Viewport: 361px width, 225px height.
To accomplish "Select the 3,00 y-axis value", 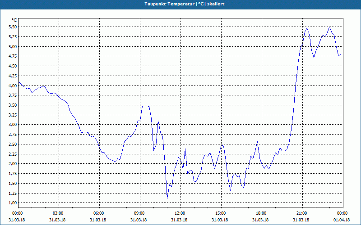I will coord(13,125).
